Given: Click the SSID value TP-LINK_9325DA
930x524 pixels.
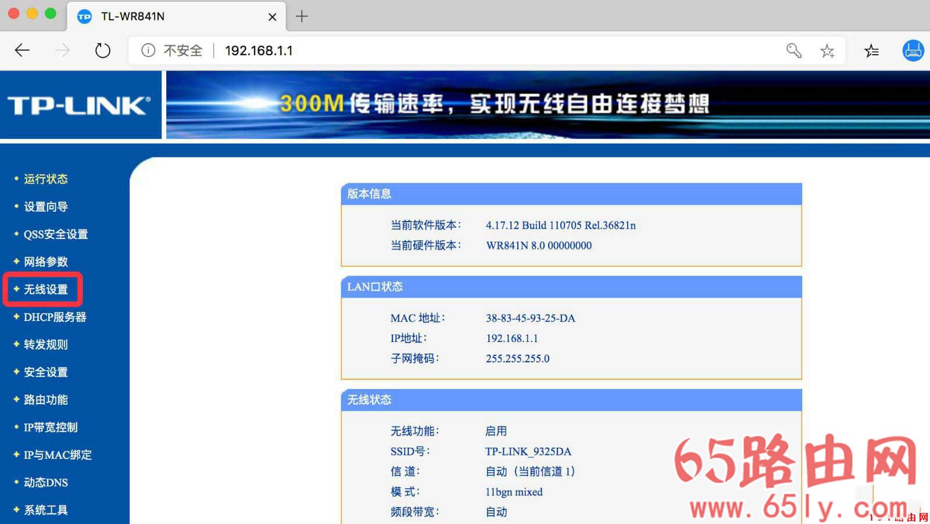Looking at the screenshot, I should (x=528, y=451).
